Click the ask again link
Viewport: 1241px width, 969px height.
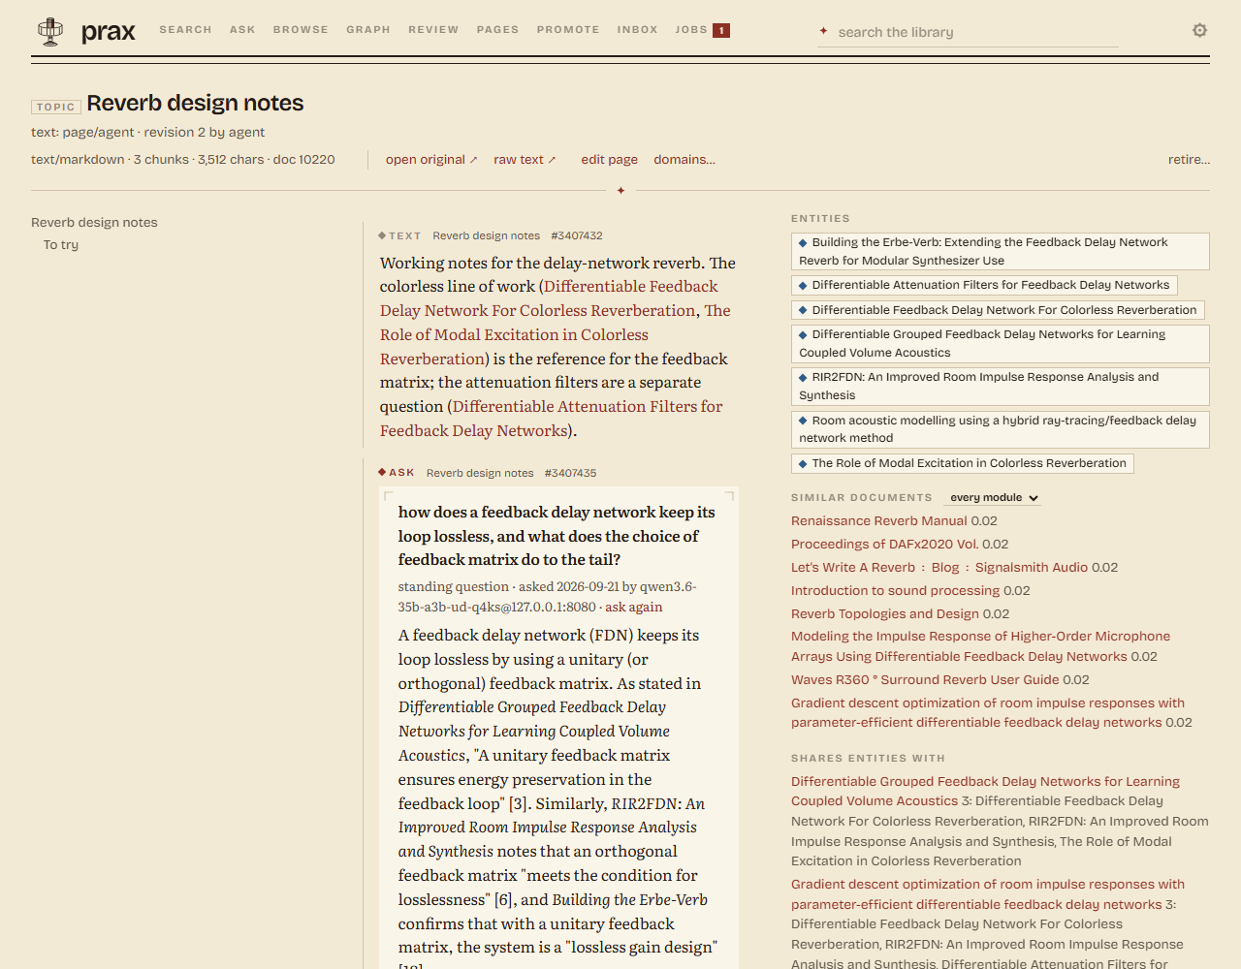[x=634, y=608]
